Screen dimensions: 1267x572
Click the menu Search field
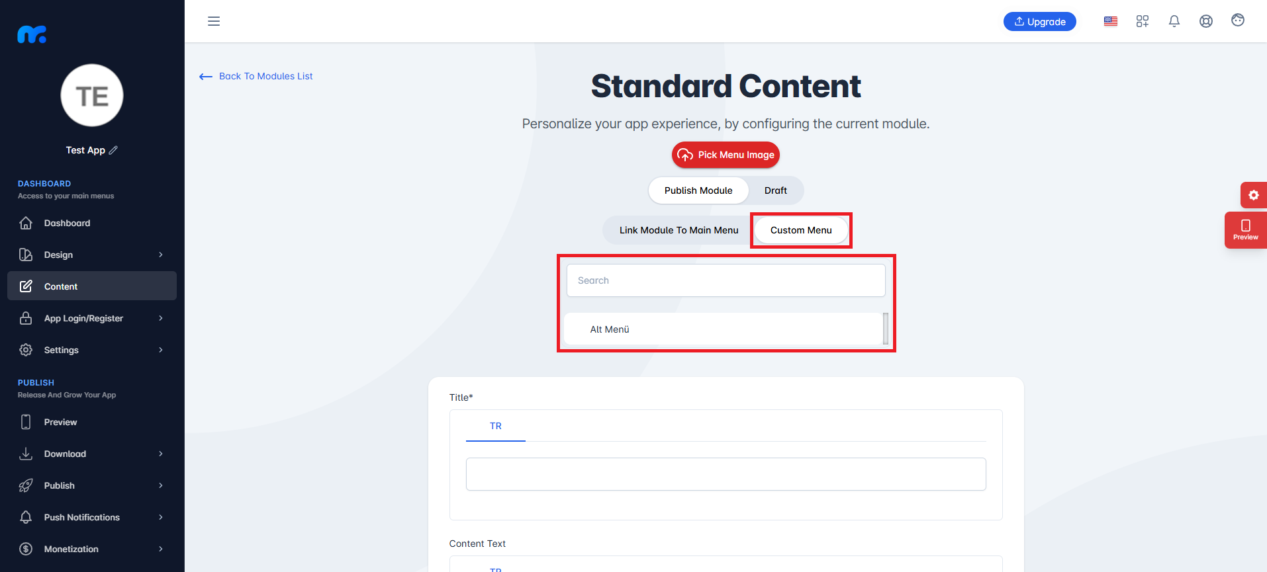click(x=726, y=280)
